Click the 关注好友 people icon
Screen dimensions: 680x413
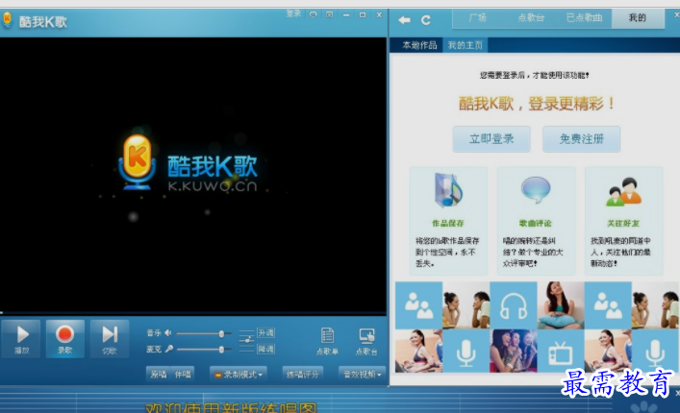click(x=623, y=191)
